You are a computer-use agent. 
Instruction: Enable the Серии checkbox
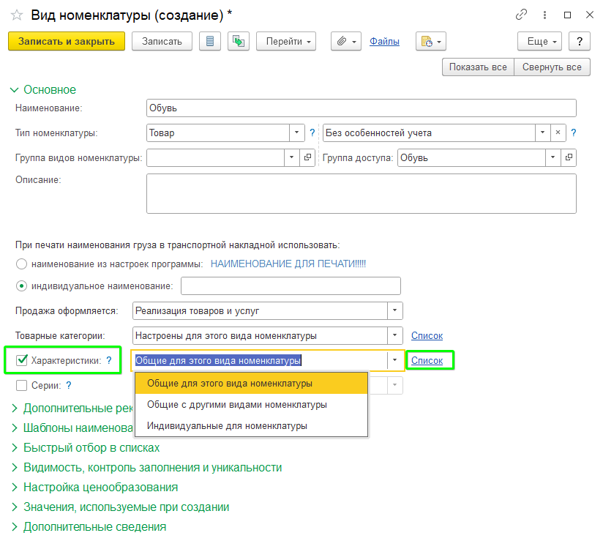[x=21, y=385]
